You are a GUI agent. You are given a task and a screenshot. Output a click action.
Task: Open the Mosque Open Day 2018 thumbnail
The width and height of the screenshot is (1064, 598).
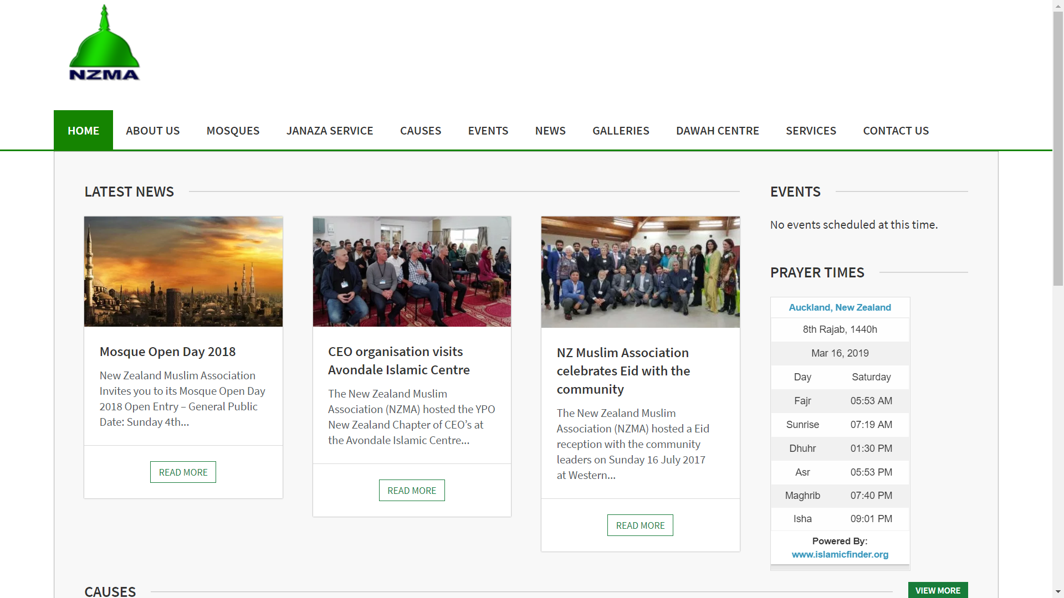(x=183, y=271)
